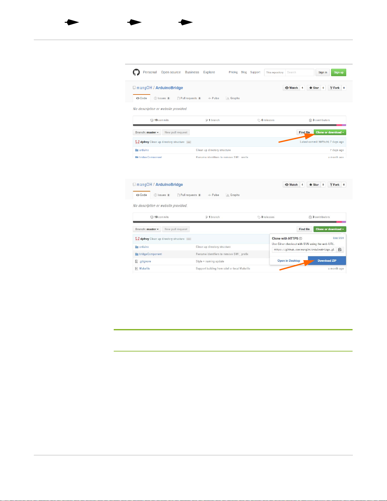The width and height of the screenshot is (387, 501).
Task: Click the GitHub octocat logo
Action: click(x=136, y=72)
